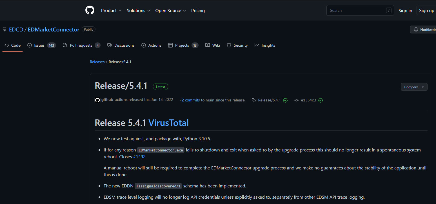Click the Notifications button

pyautogui.click(x=423, y=30)
